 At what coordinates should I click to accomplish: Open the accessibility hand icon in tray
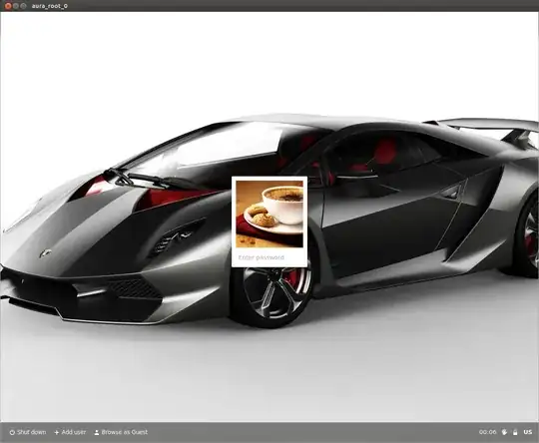pos(504,432)
